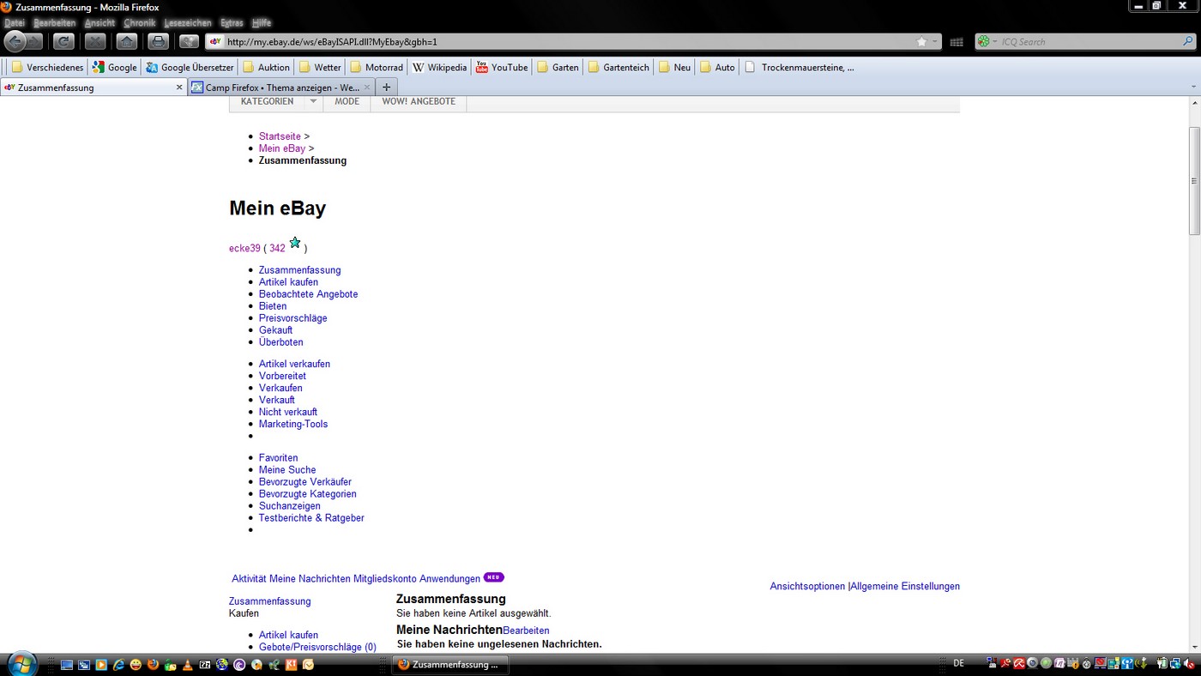The width and height of the screenshot is (1201, 676).
Task: Open the Auto bookmark folder
Action: tap(717, 67)
